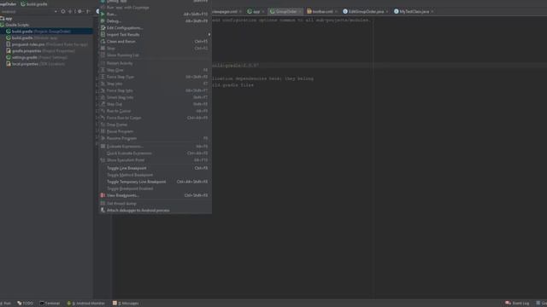The image size is (547, 307).
Task: Open the Event Log
Action: (x=517, y=304)
